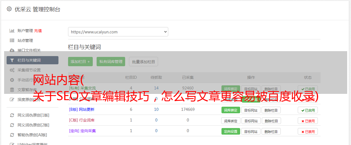This screenshot has width=351, height=145.
Task: Open the site URL dropdown showing ucaiyun.com
Action: click(118, 32)
